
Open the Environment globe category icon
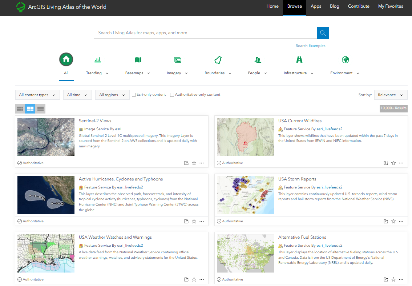[345, 60]
